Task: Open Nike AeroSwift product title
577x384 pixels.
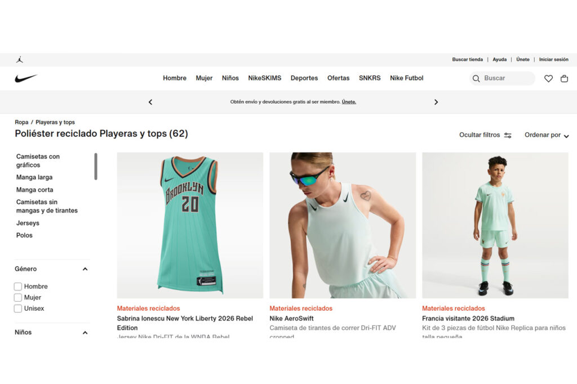Action: coord(291,319)
